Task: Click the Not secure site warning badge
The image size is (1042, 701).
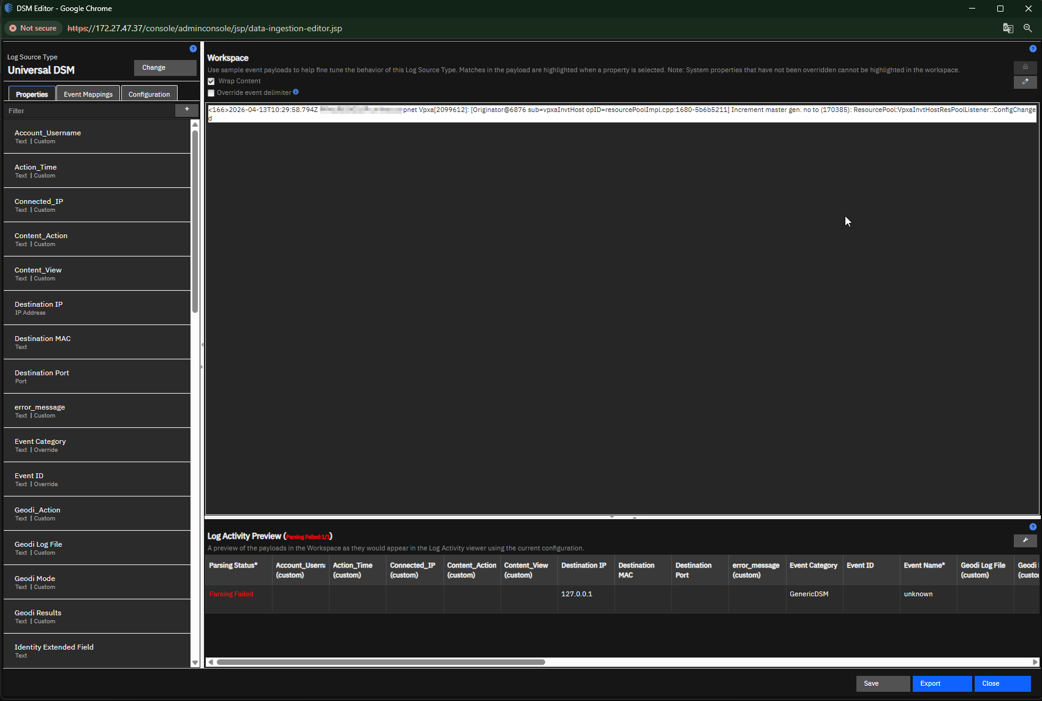Action: click(33, 28)
